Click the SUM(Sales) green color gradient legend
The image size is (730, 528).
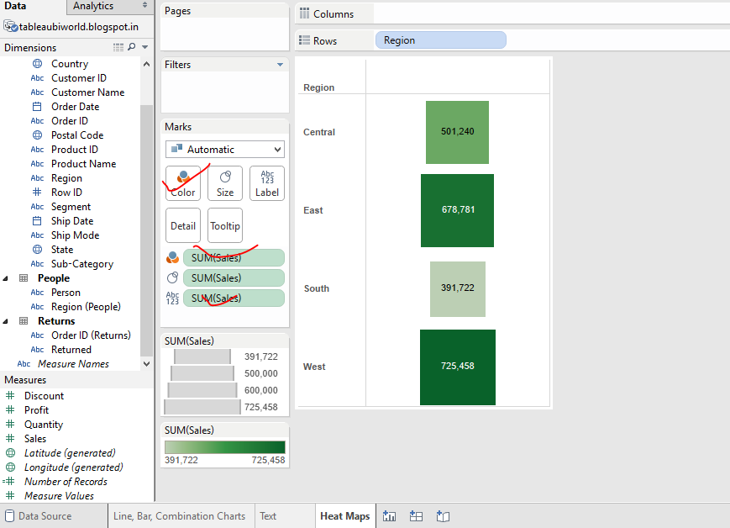(x=224, y=444)
